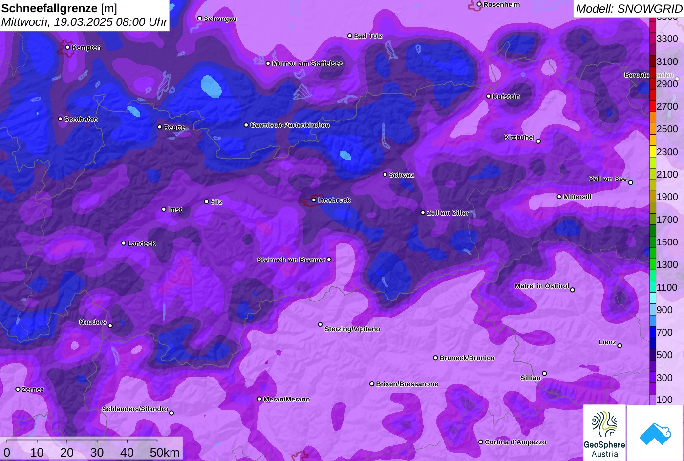Click Murnau am Staffelsee label
Viewport: 684px width, 461px height.
(x=307, y=63)
